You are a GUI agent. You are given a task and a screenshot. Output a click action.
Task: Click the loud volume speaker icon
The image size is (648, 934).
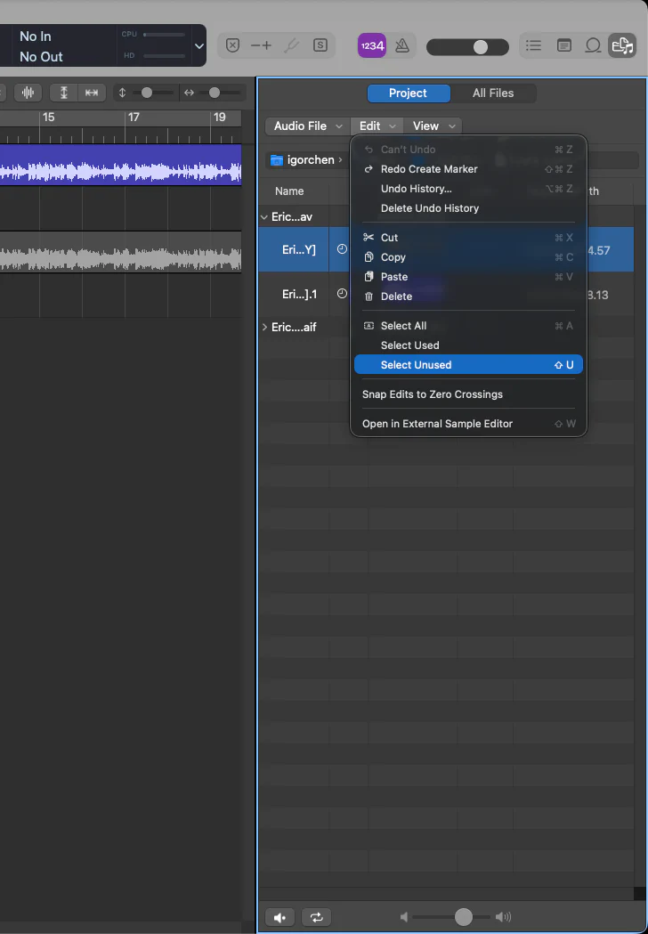point(503,917)
